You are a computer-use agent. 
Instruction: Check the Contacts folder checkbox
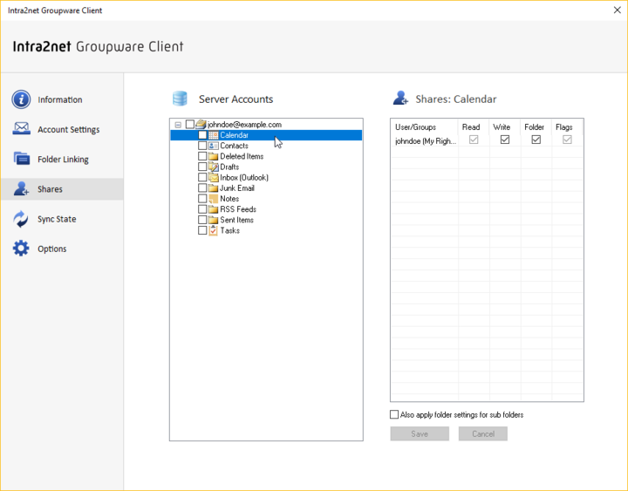pyautogui.click(x=202, y=146)
